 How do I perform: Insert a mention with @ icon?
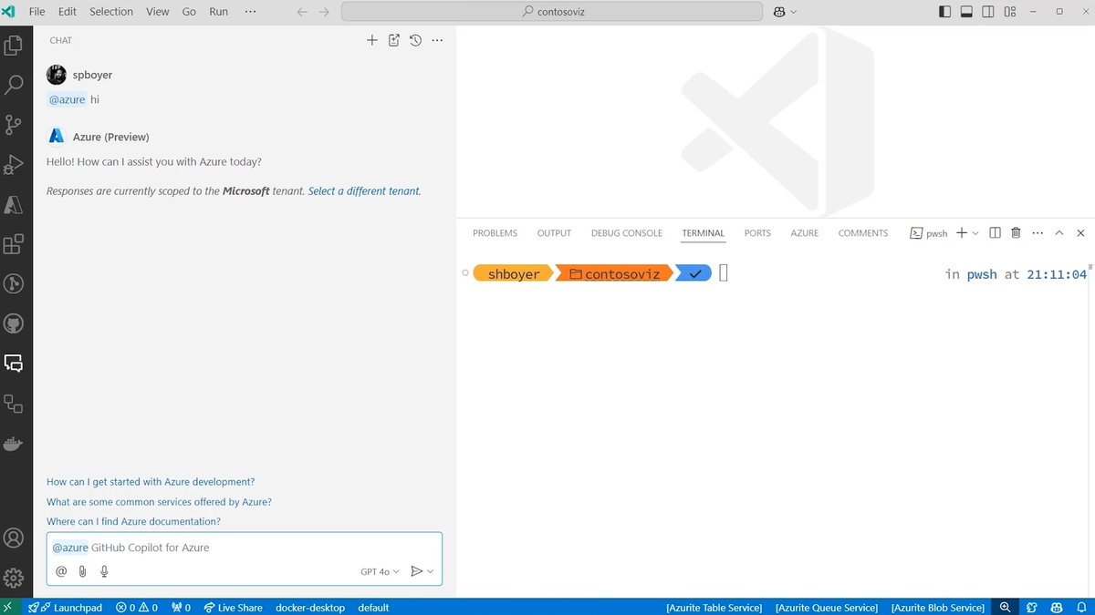61,571
